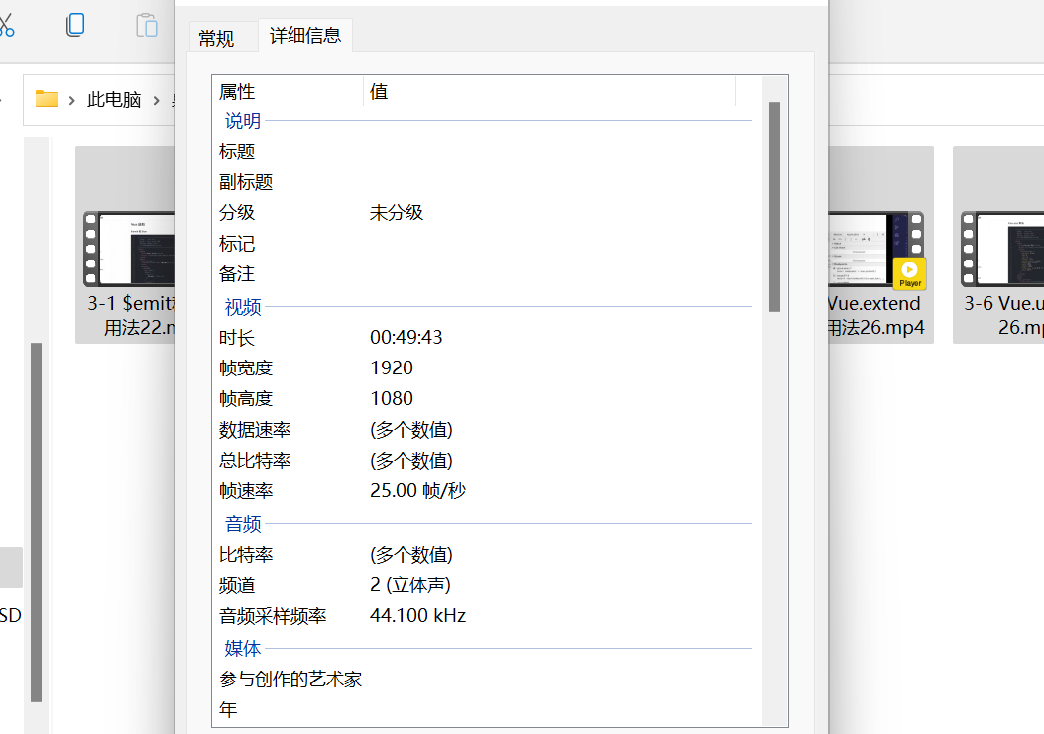Screen dimensions: 1044x734
Task: Click the yellow Player badge on Vue.extend26.mp4
Action: tap(909, 274)
